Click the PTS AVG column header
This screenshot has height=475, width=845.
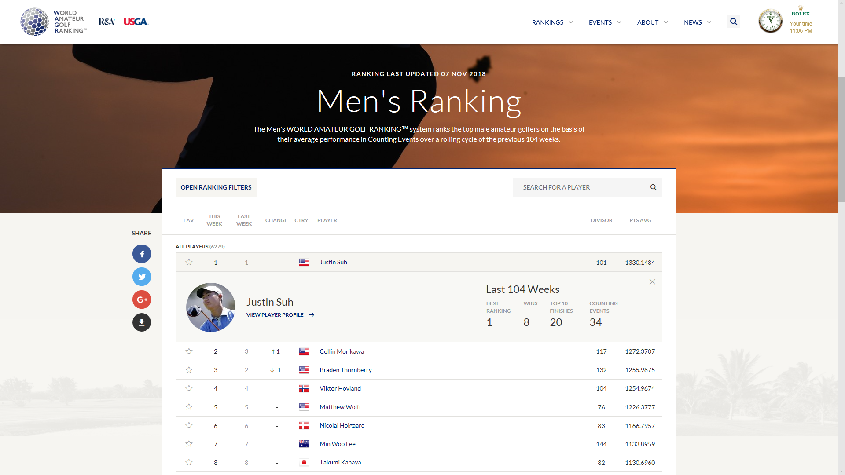(640, 220)
